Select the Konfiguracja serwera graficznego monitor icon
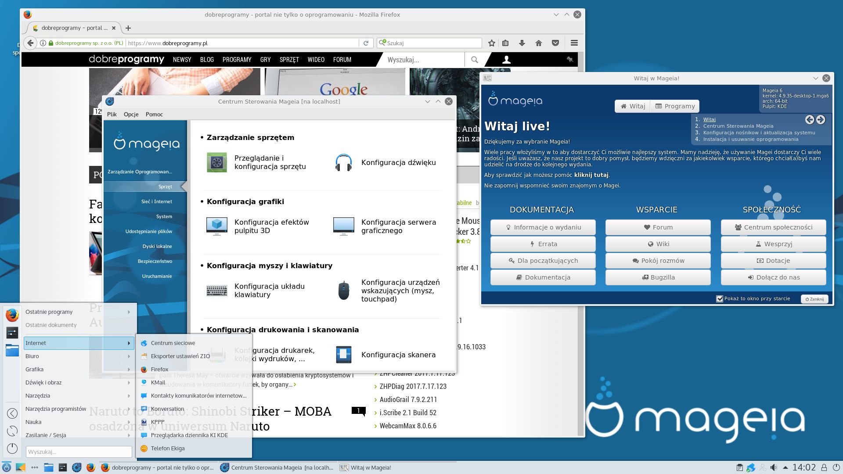843x474 pixels. click(x=344, y=226)
